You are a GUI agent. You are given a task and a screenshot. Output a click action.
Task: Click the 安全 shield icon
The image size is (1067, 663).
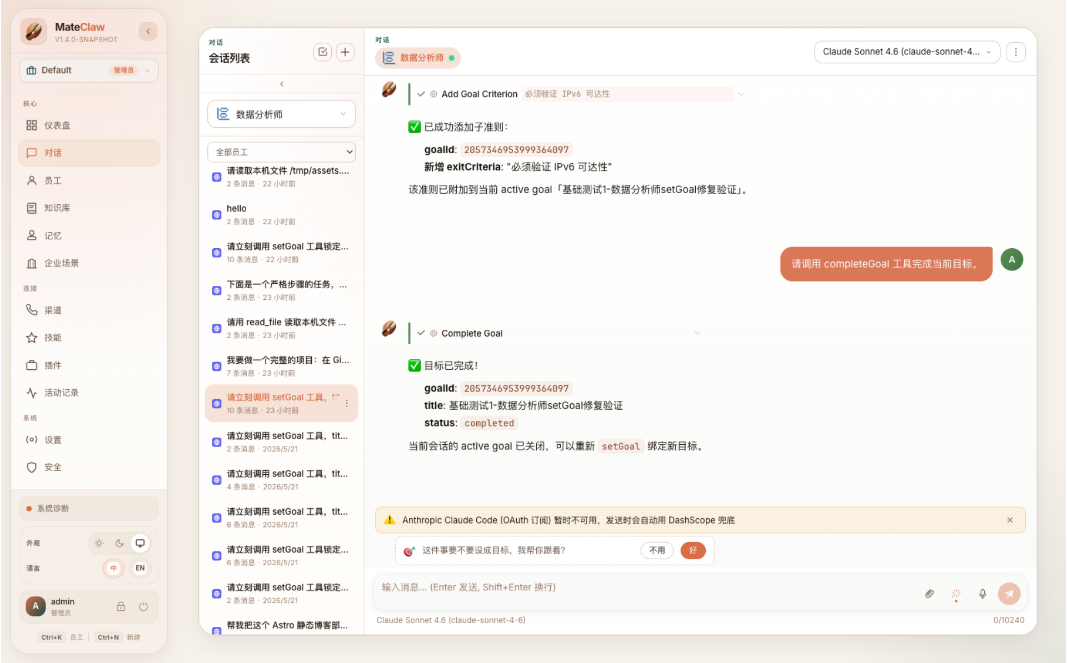point(32,468)
